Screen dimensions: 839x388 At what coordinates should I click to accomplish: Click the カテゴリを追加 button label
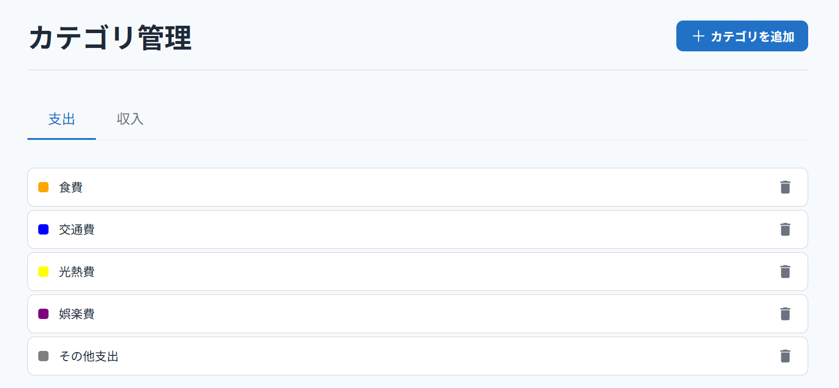752,37
